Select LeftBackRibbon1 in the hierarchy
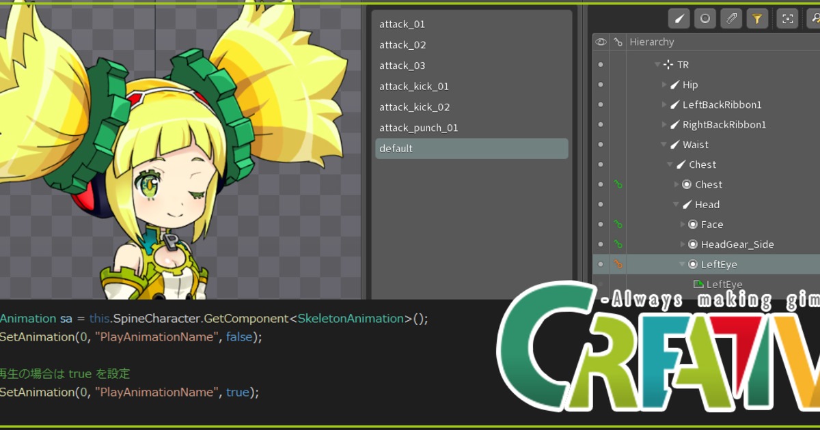 pos(722,104)
